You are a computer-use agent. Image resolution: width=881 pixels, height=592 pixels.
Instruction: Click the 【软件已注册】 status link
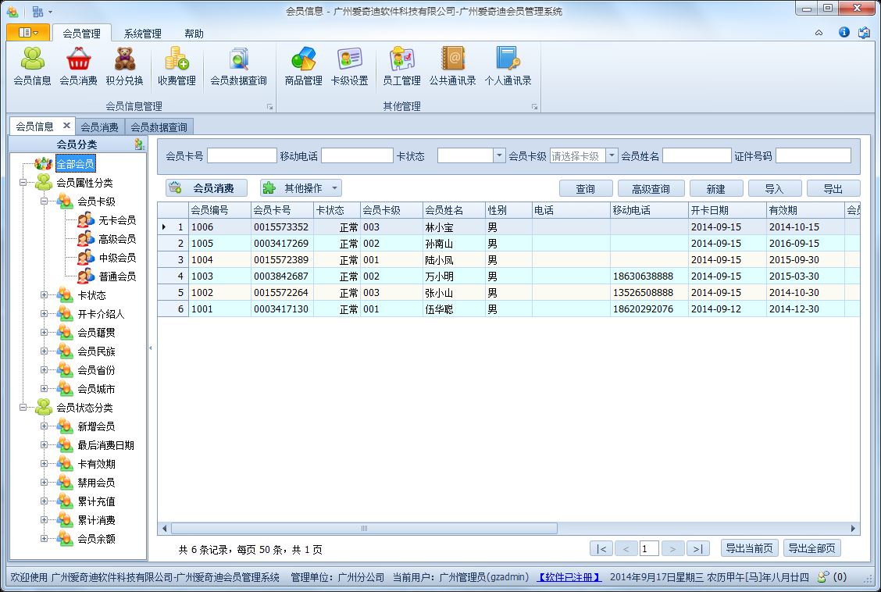point(569,577)
